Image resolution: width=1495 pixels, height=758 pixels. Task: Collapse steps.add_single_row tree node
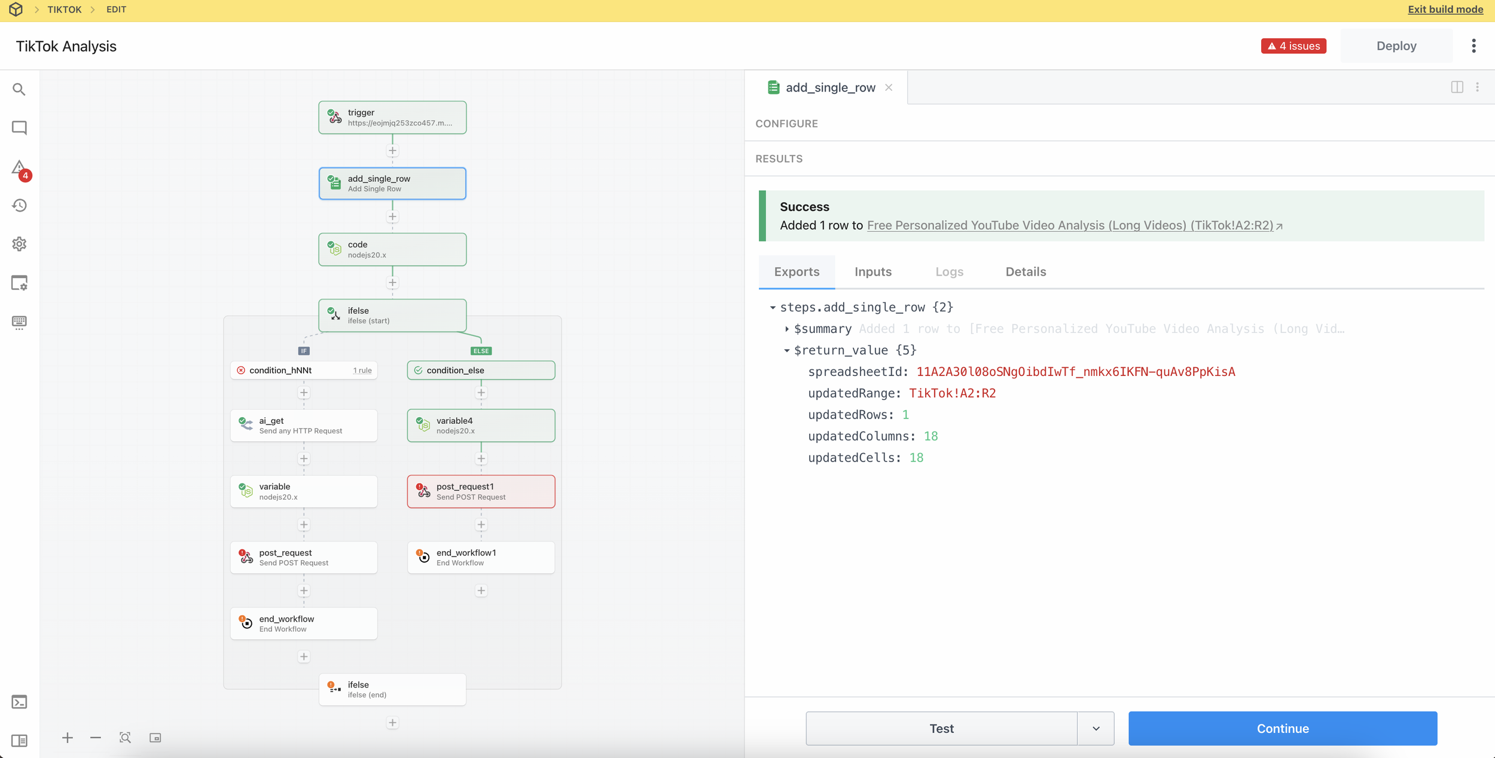click(773, 307)
